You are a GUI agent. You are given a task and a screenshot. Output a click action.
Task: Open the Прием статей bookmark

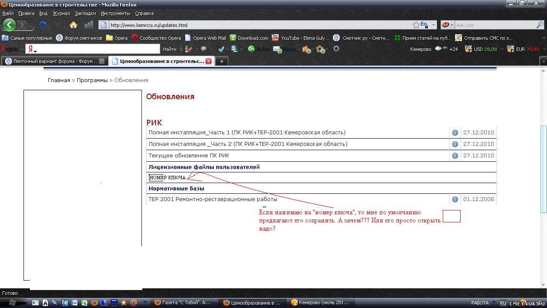pyautogui.click(x=423, y=38)
